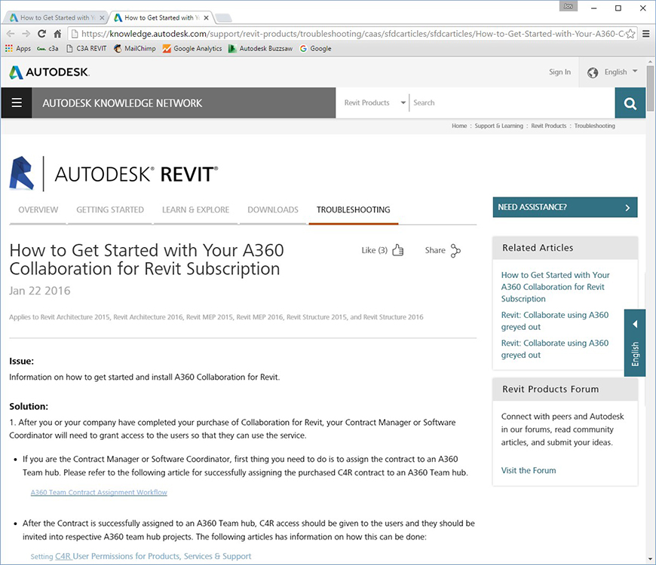Click the Revit R product logo
Screen dimensions: 656x565
(21, 174)
